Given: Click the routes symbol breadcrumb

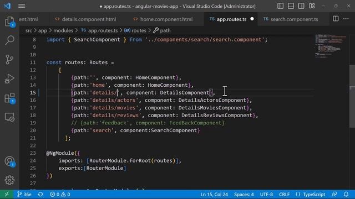Looking at the screenshot, I should tap(135, 30).
